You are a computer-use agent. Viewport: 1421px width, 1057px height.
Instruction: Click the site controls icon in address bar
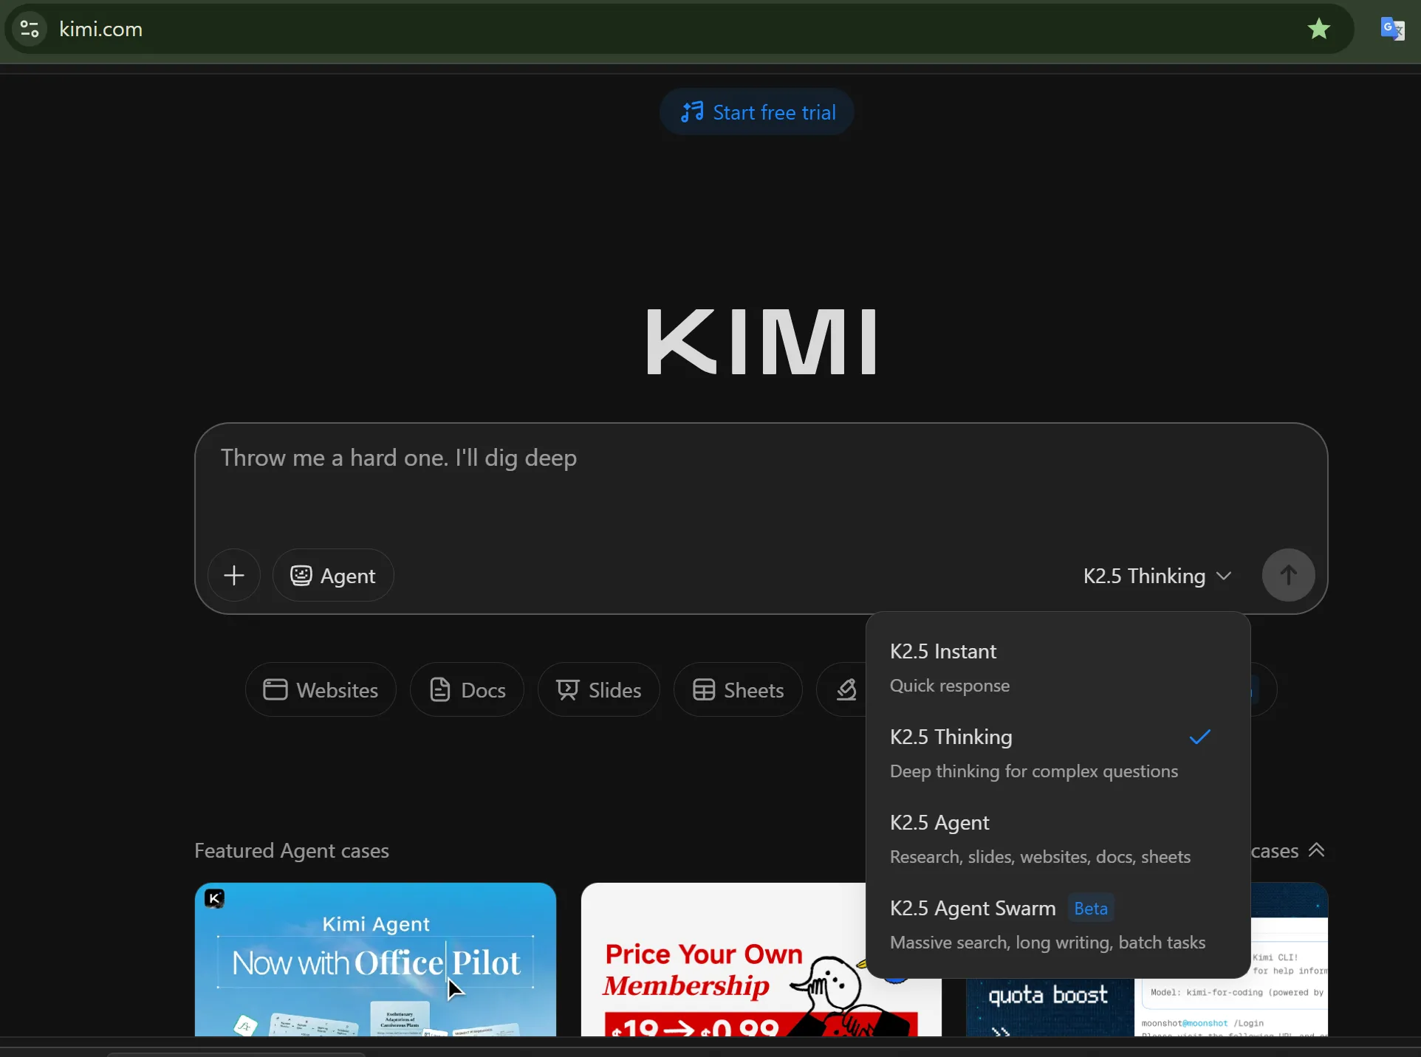(x=29, y=30)
